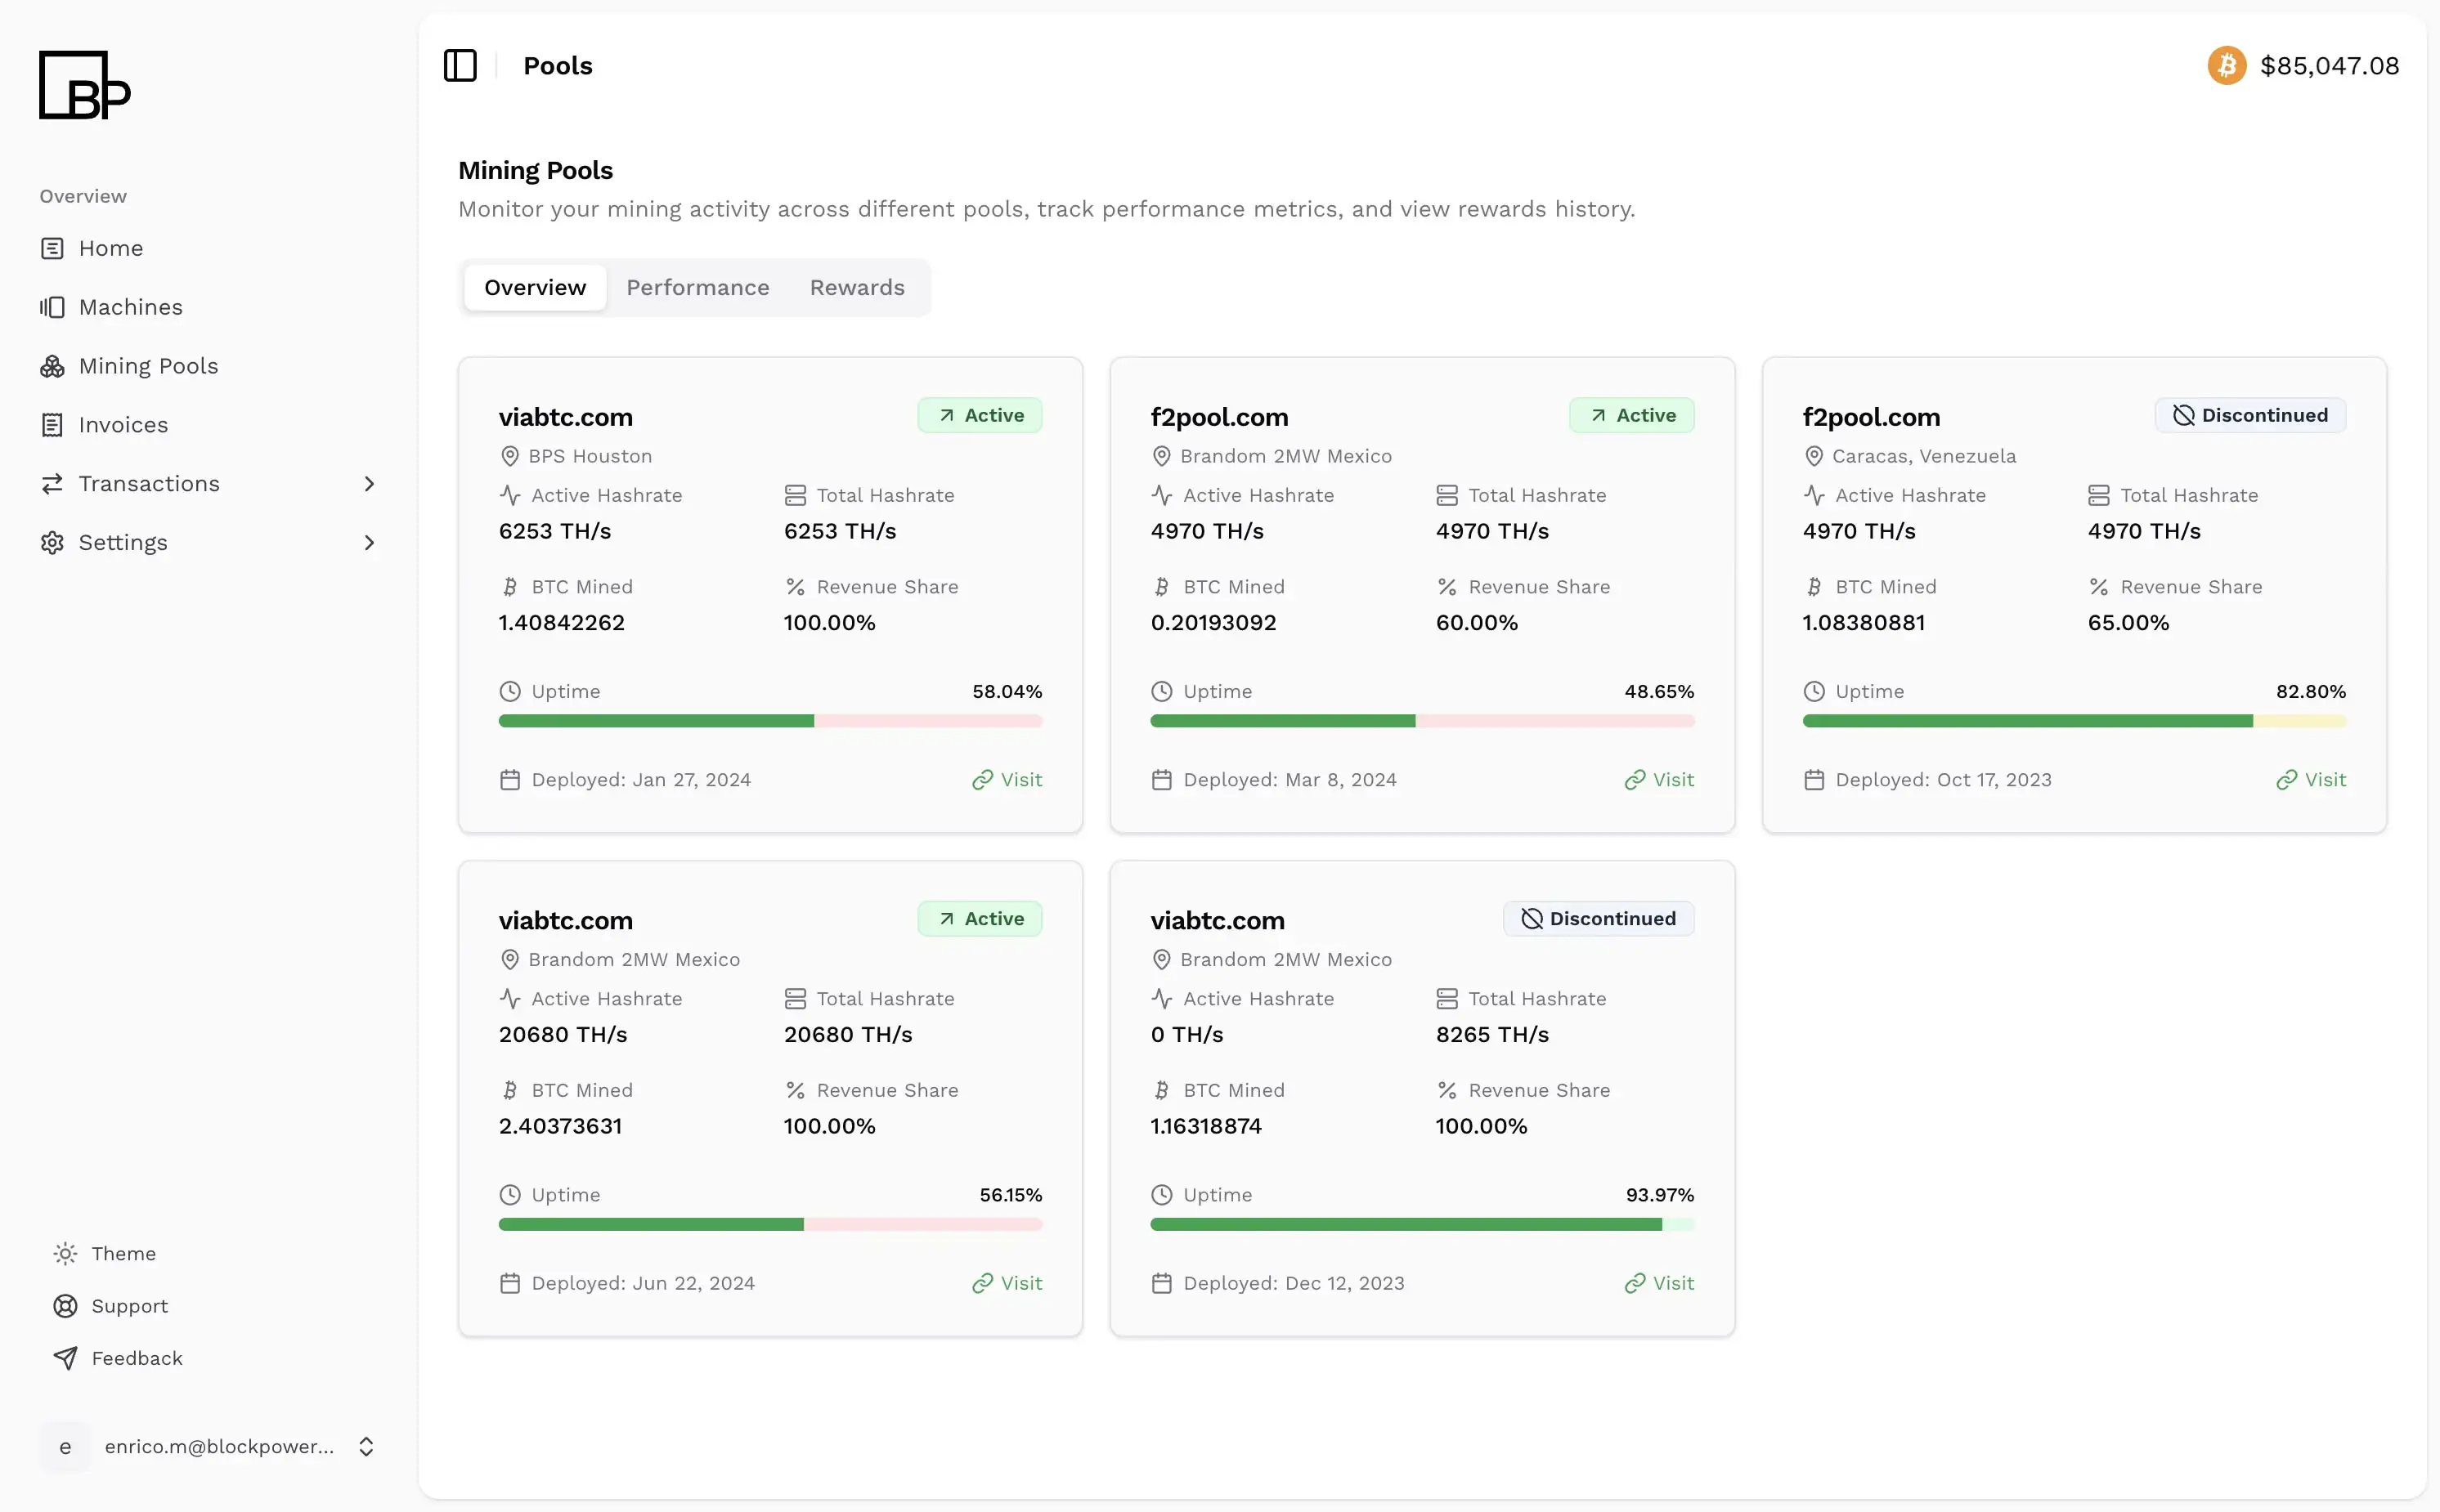Click the 0 TH/s active hashrate value
Viewport: 2440px width, 1512px height.
[1186, 1035]
